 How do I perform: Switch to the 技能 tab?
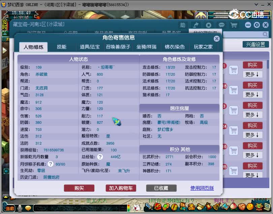[61, 47]
